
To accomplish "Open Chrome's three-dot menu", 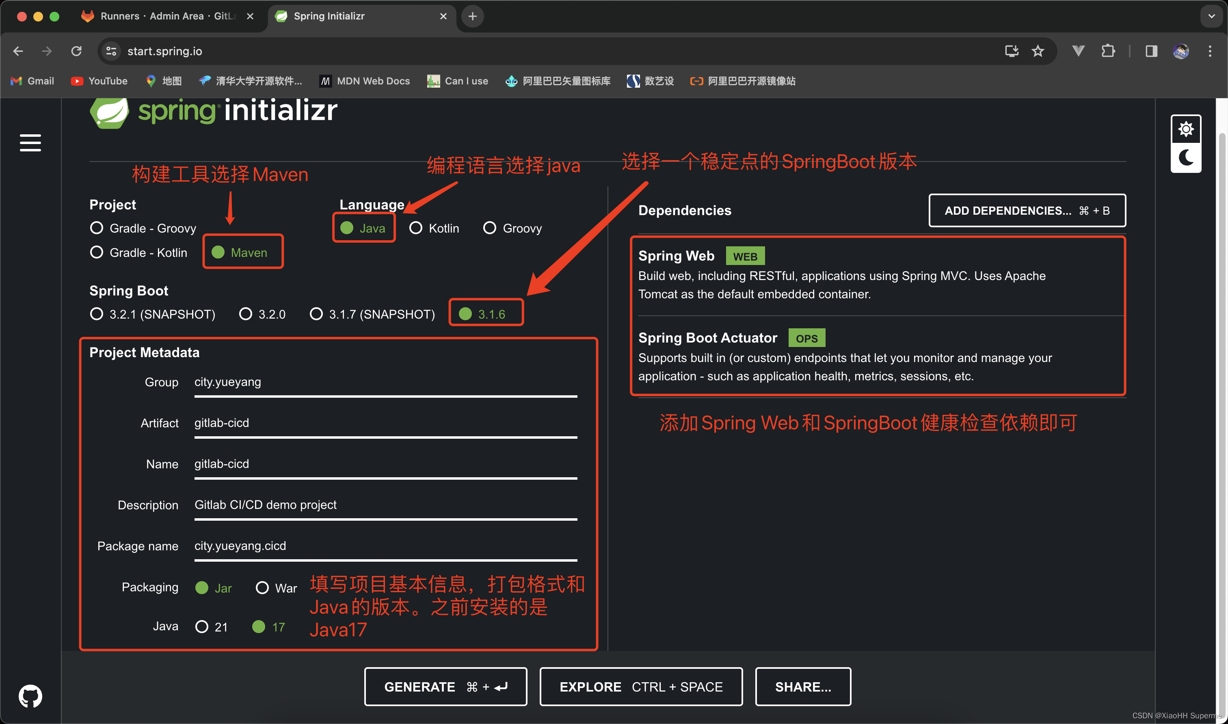I will coord(1211,51).
